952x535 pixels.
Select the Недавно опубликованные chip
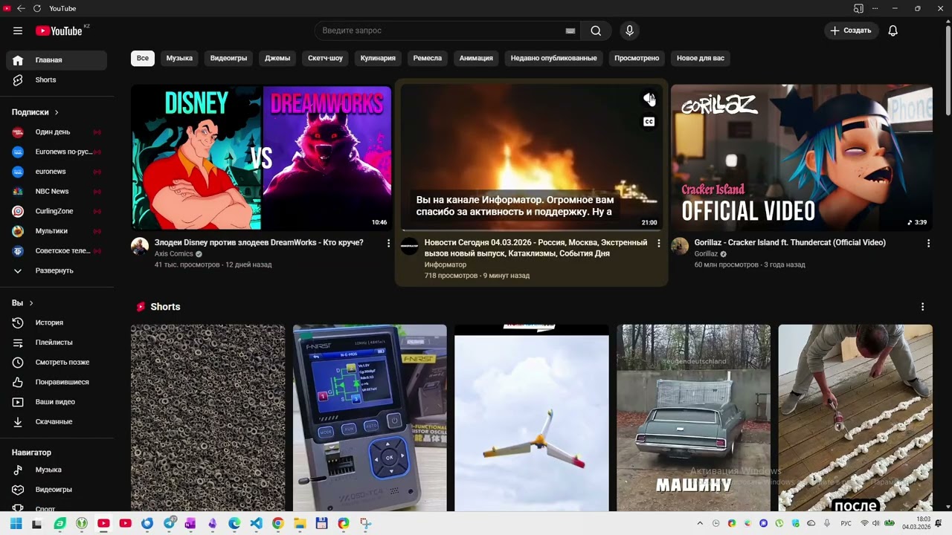pos(553,58)
